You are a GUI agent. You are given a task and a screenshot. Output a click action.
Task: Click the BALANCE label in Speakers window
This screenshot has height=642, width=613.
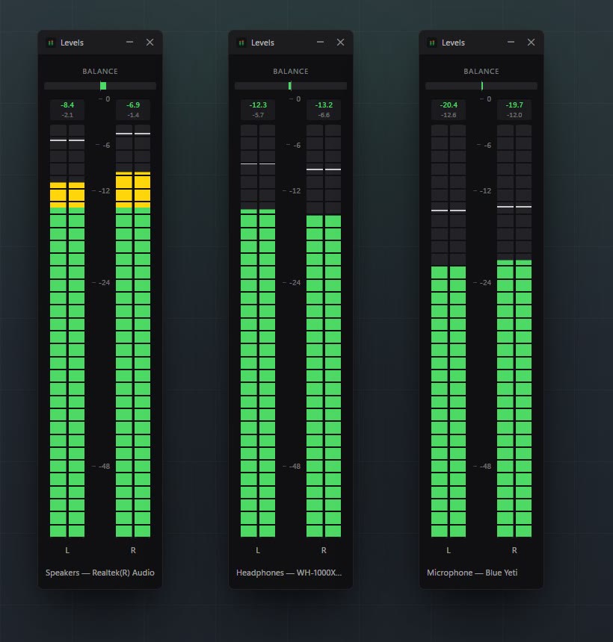(100, 71)
